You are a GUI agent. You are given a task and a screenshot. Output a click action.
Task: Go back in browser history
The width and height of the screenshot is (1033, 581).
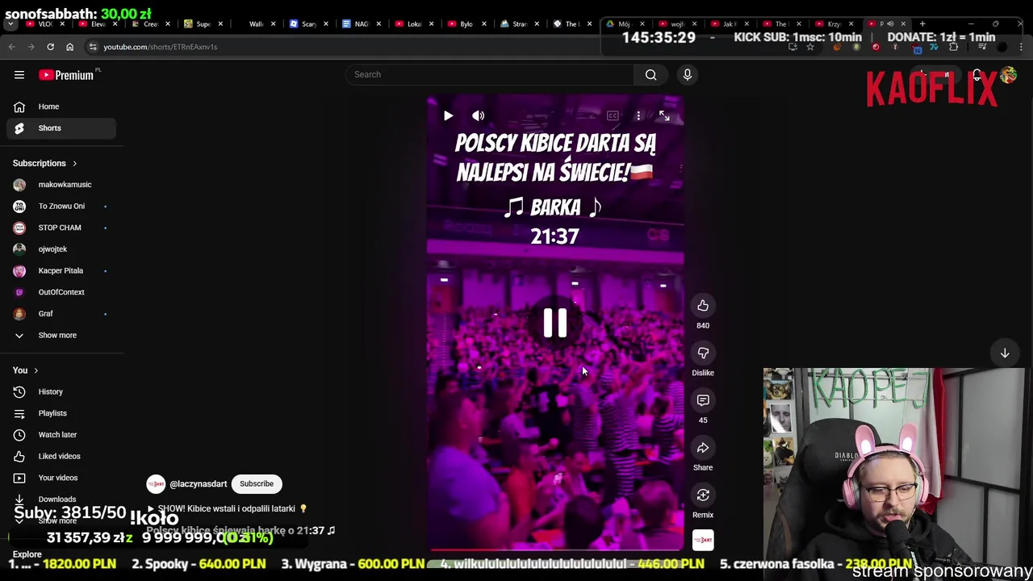click(x=12, y=47)
